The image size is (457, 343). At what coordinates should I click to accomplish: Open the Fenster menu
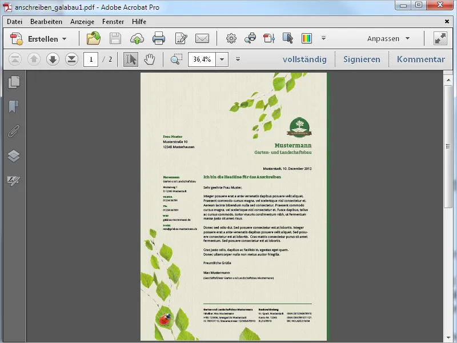(113, 22)
